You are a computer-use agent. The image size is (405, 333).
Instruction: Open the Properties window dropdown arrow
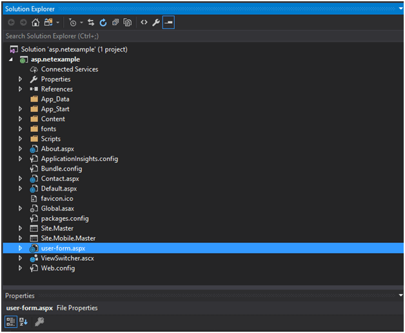(x=400, y=296)
